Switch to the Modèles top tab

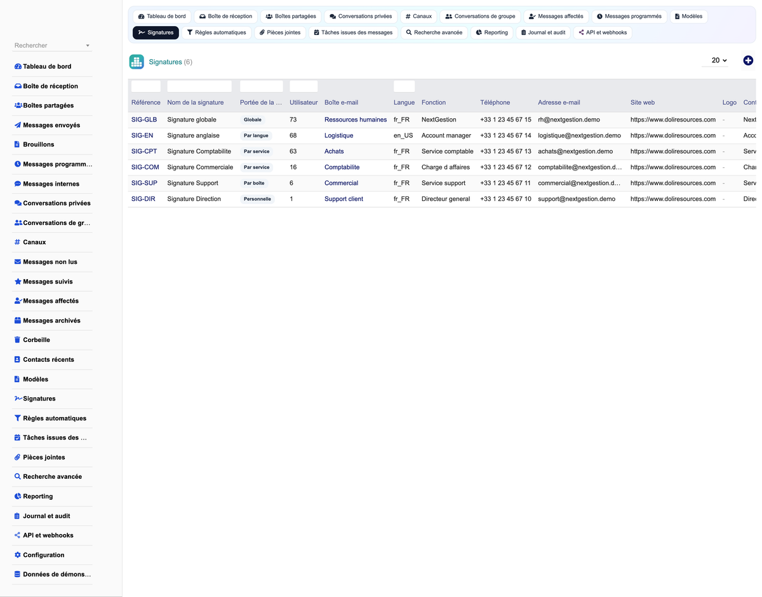pos(688,17)
